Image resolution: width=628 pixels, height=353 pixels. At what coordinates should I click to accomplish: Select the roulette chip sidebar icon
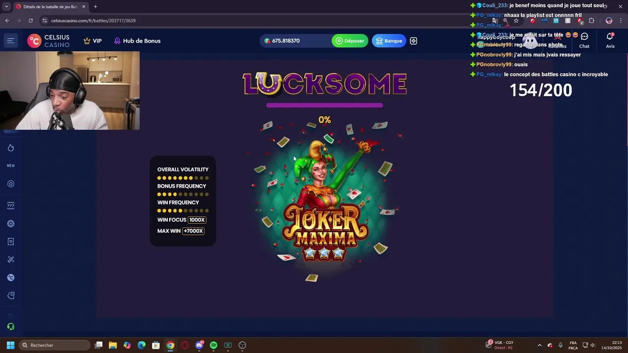click(x=11, y=224)
